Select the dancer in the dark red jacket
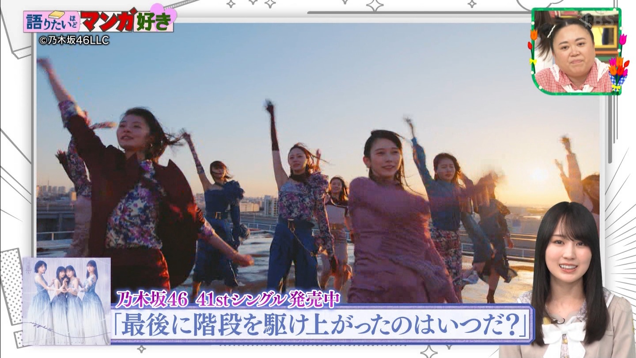 [x=132, y=199]
